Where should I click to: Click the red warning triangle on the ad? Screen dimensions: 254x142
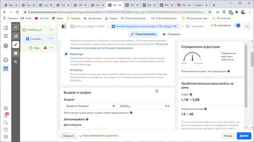(x=45, y=47)
